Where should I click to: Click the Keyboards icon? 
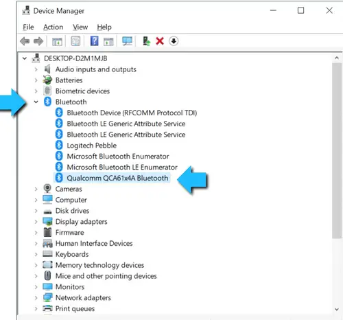[47, 254]
